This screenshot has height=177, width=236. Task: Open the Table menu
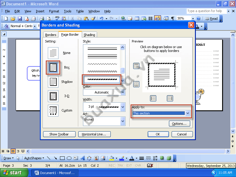pos(80,11)
